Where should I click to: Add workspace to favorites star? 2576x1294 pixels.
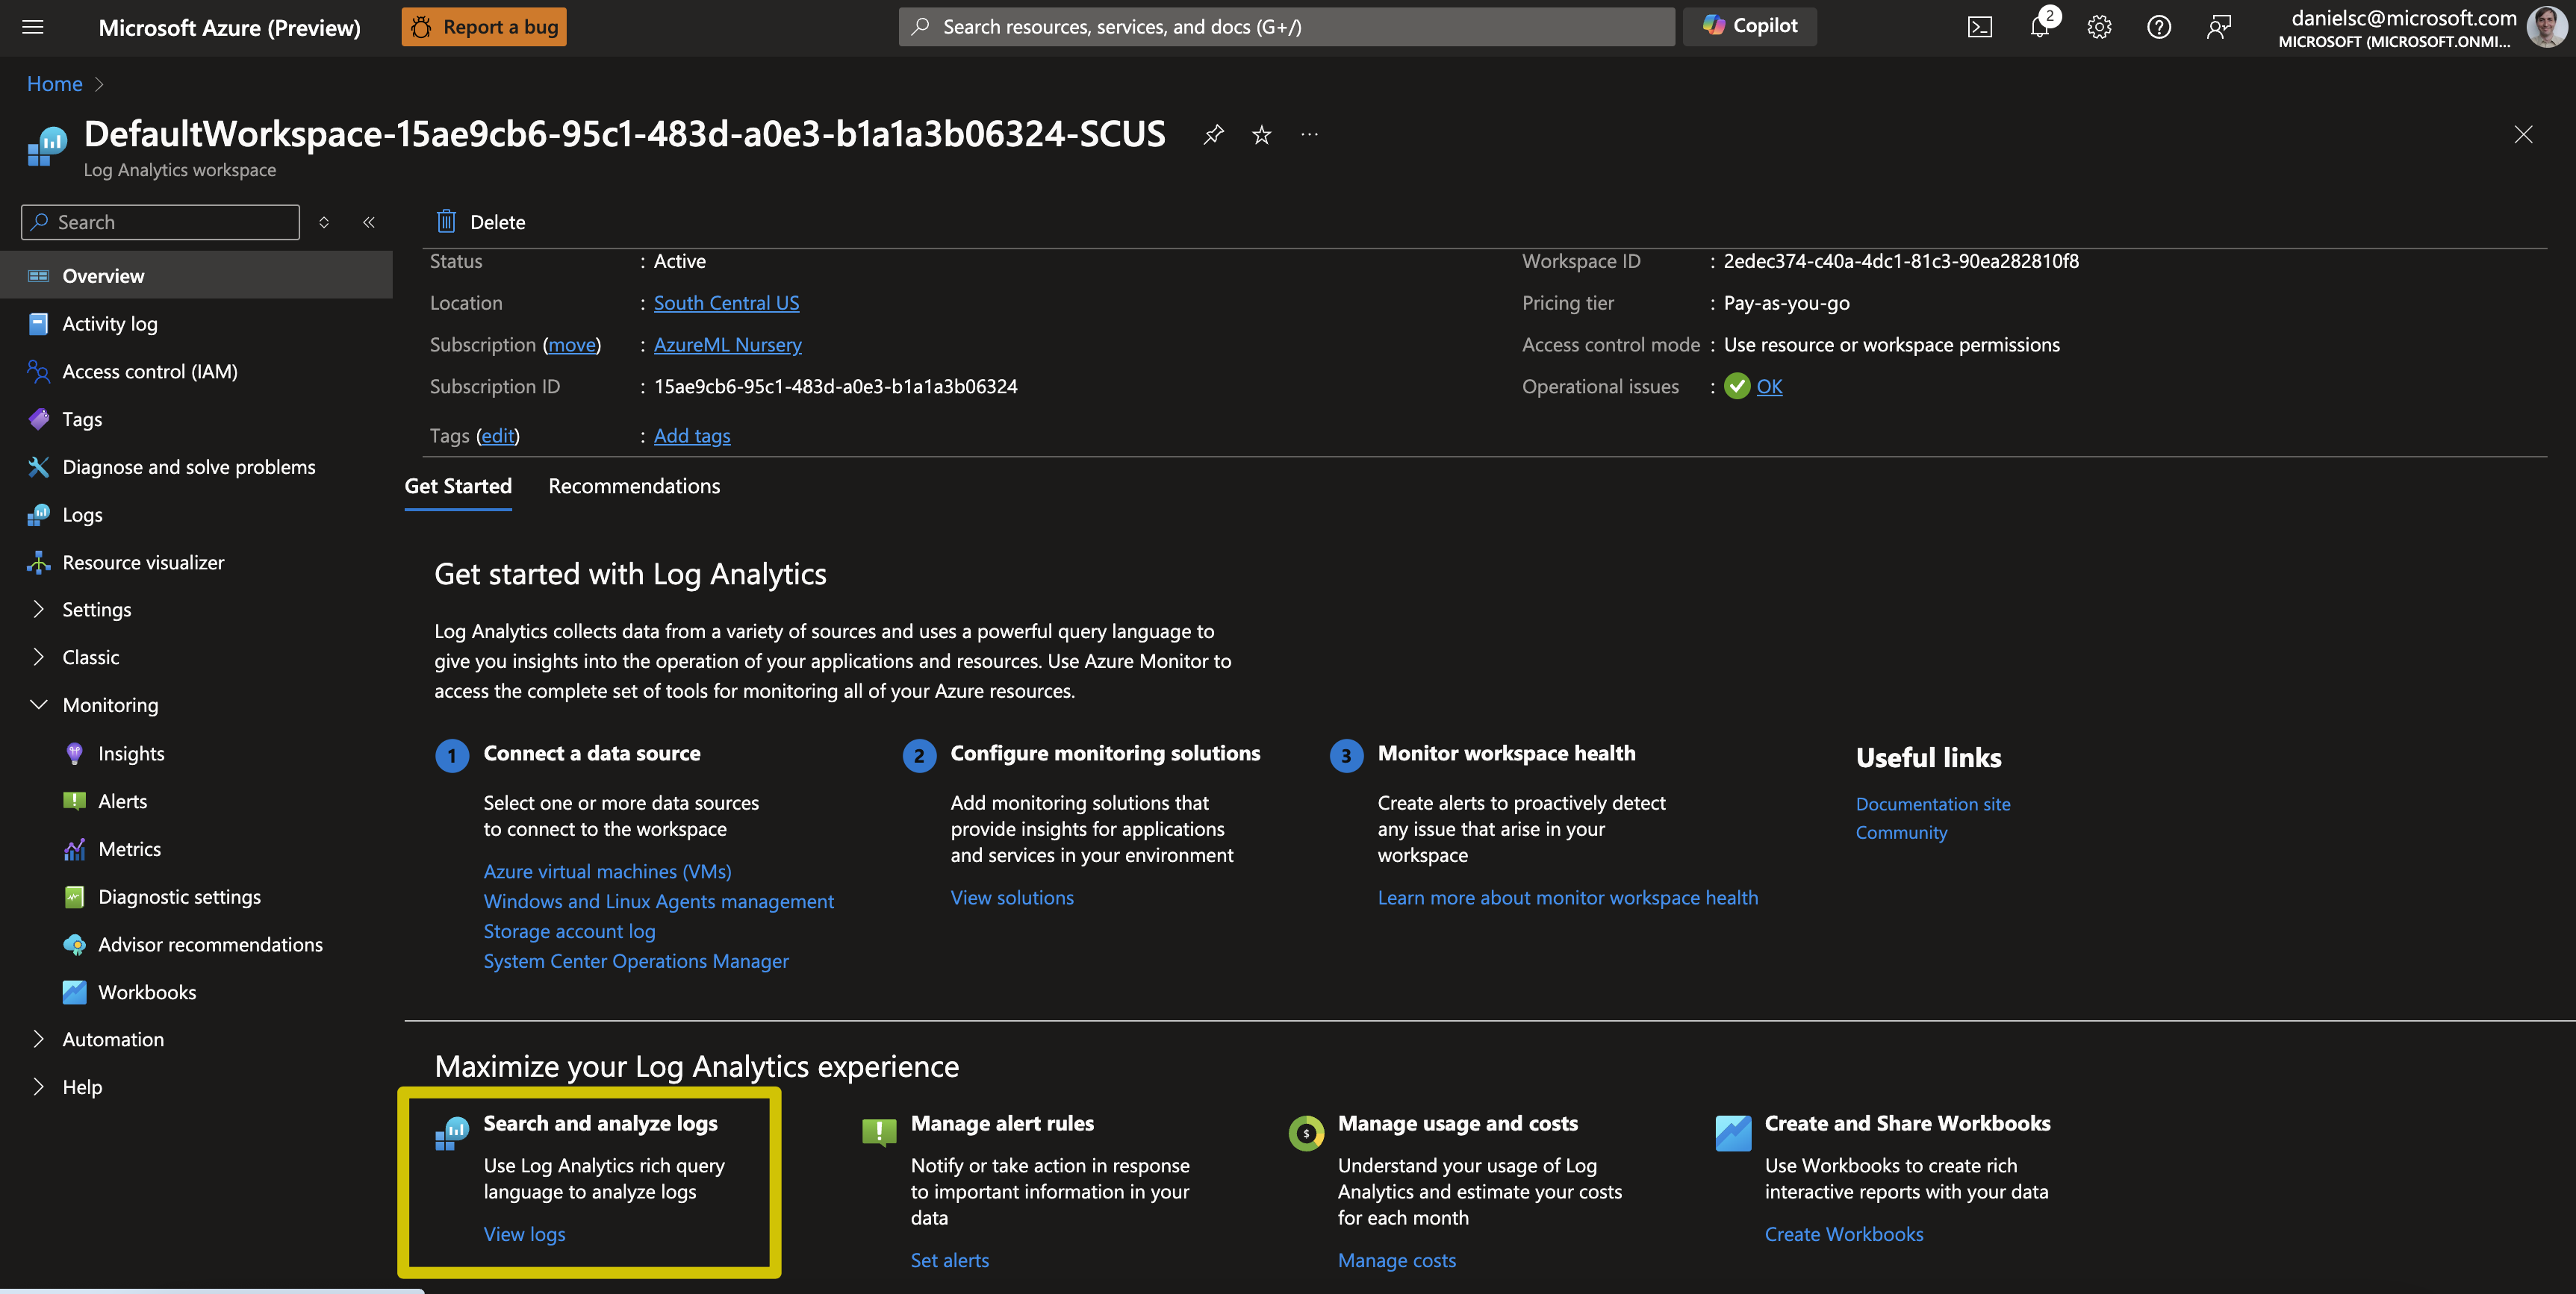pyautogui.click(x=1261, y=134)
